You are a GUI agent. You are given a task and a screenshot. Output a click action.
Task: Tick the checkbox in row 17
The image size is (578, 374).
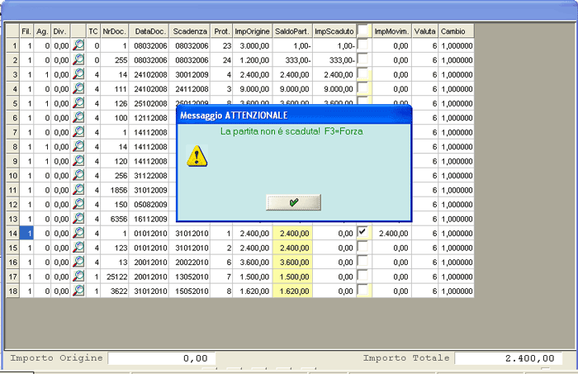362,277
